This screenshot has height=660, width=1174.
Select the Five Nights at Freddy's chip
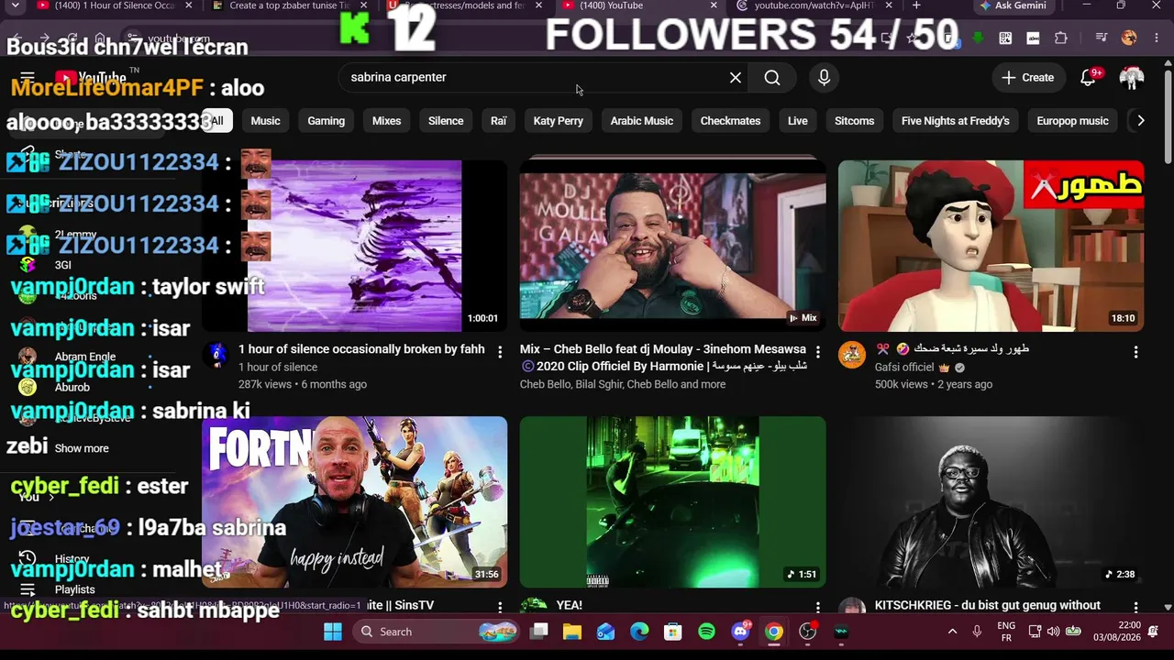pos(955,121)
